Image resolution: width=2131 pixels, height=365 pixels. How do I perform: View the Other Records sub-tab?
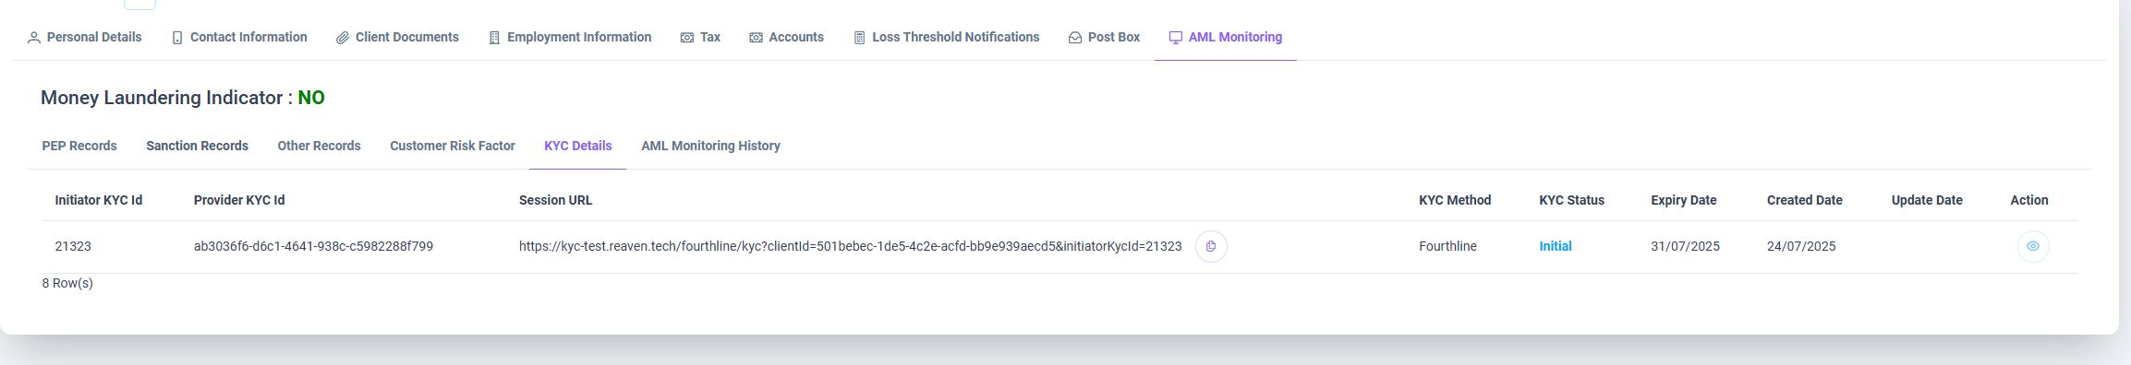pyautogui.click(x=319, y=146)
